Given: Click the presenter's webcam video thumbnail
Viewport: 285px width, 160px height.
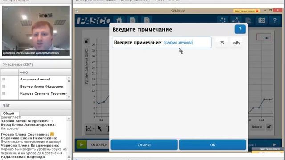Looking at the screenshot, I should click(36, 31).
